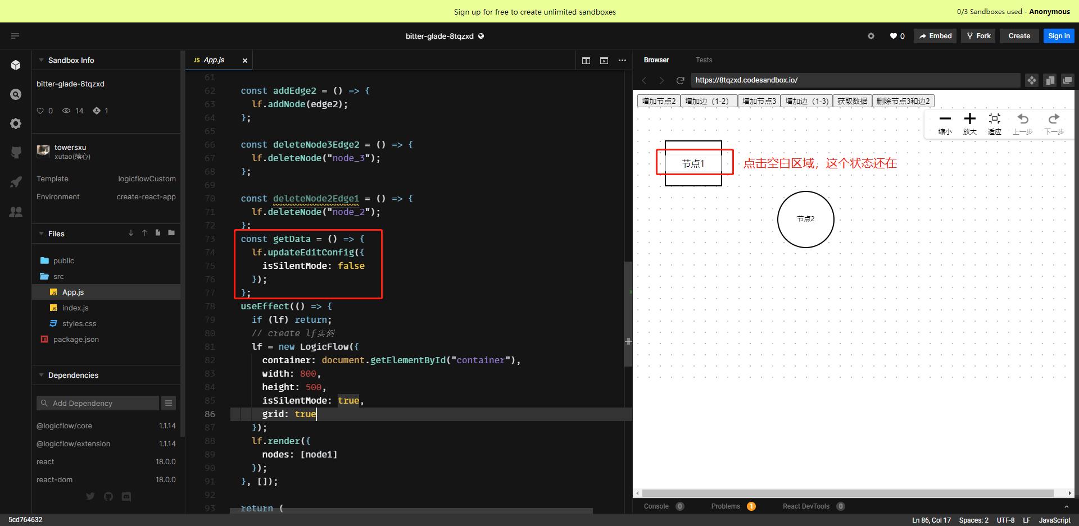Like the sandbox with the heart toggle
Screen dimensions: 1079x526
pos(894,35)
